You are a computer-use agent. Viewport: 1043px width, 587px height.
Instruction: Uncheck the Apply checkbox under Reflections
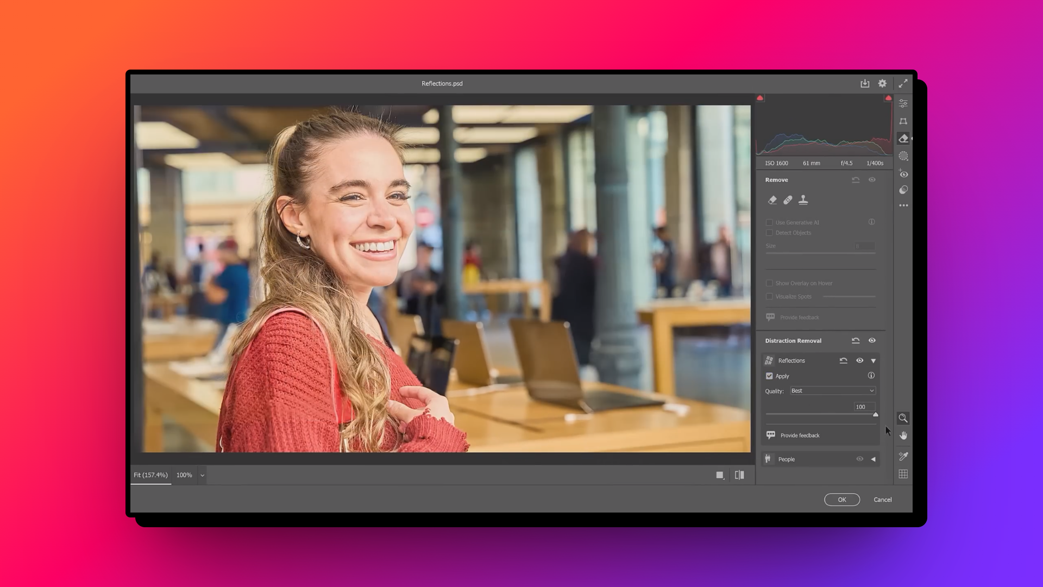(770, 376)
